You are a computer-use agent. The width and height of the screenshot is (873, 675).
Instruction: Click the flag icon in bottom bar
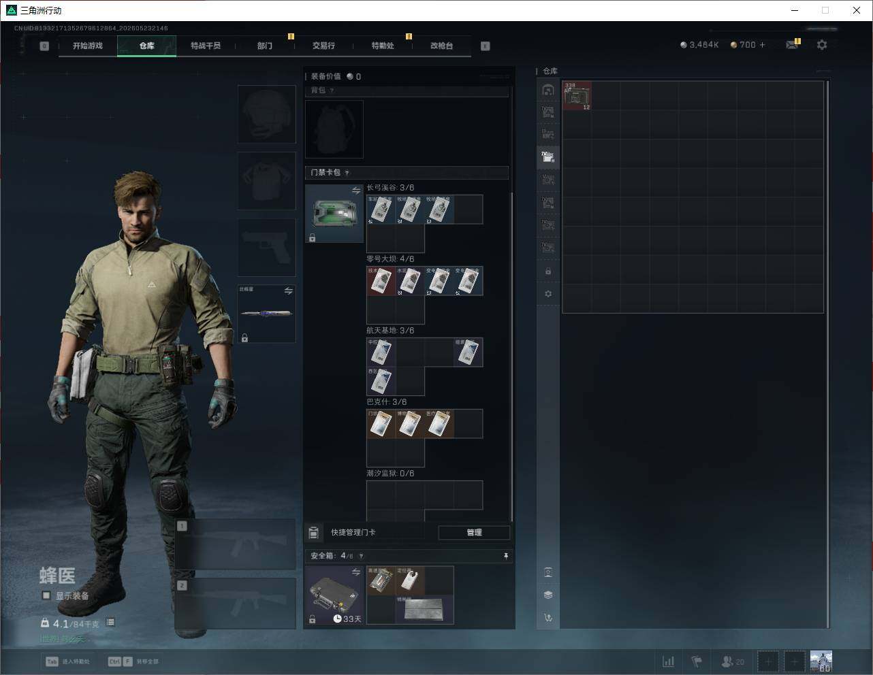(697, 661)
